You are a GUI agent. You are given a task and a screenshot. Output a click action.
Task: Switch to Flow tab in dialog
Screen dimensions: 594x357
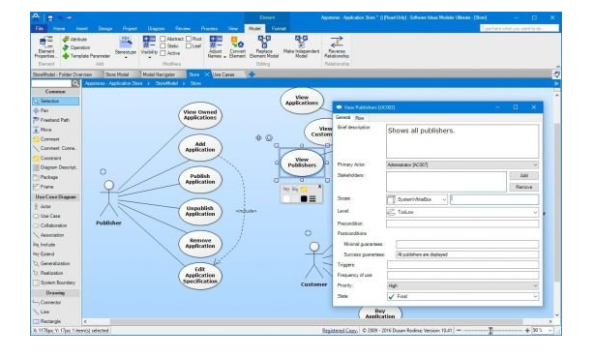tap(360, 118)
